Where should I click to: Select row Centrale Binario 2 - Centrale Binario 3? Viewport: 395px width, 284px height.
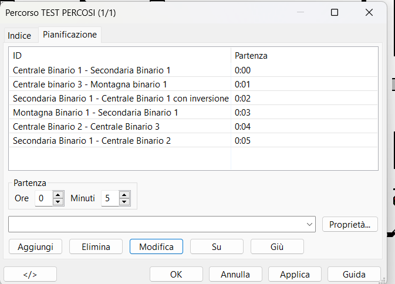[x=86, y=126]
